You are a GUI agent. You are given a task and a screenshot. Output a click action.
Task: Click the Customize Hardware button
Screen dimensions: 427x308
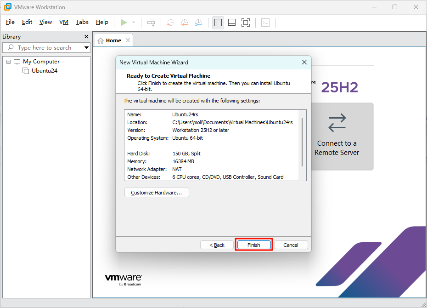coord(157,193)
